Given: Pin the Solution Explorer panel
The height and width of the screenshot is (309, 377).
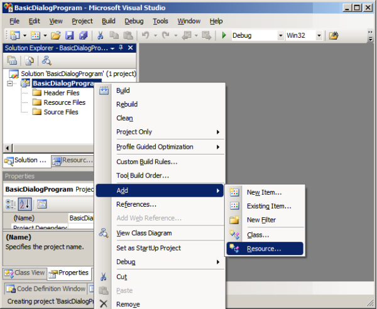Looking at the screenshot, I should 121,48.
